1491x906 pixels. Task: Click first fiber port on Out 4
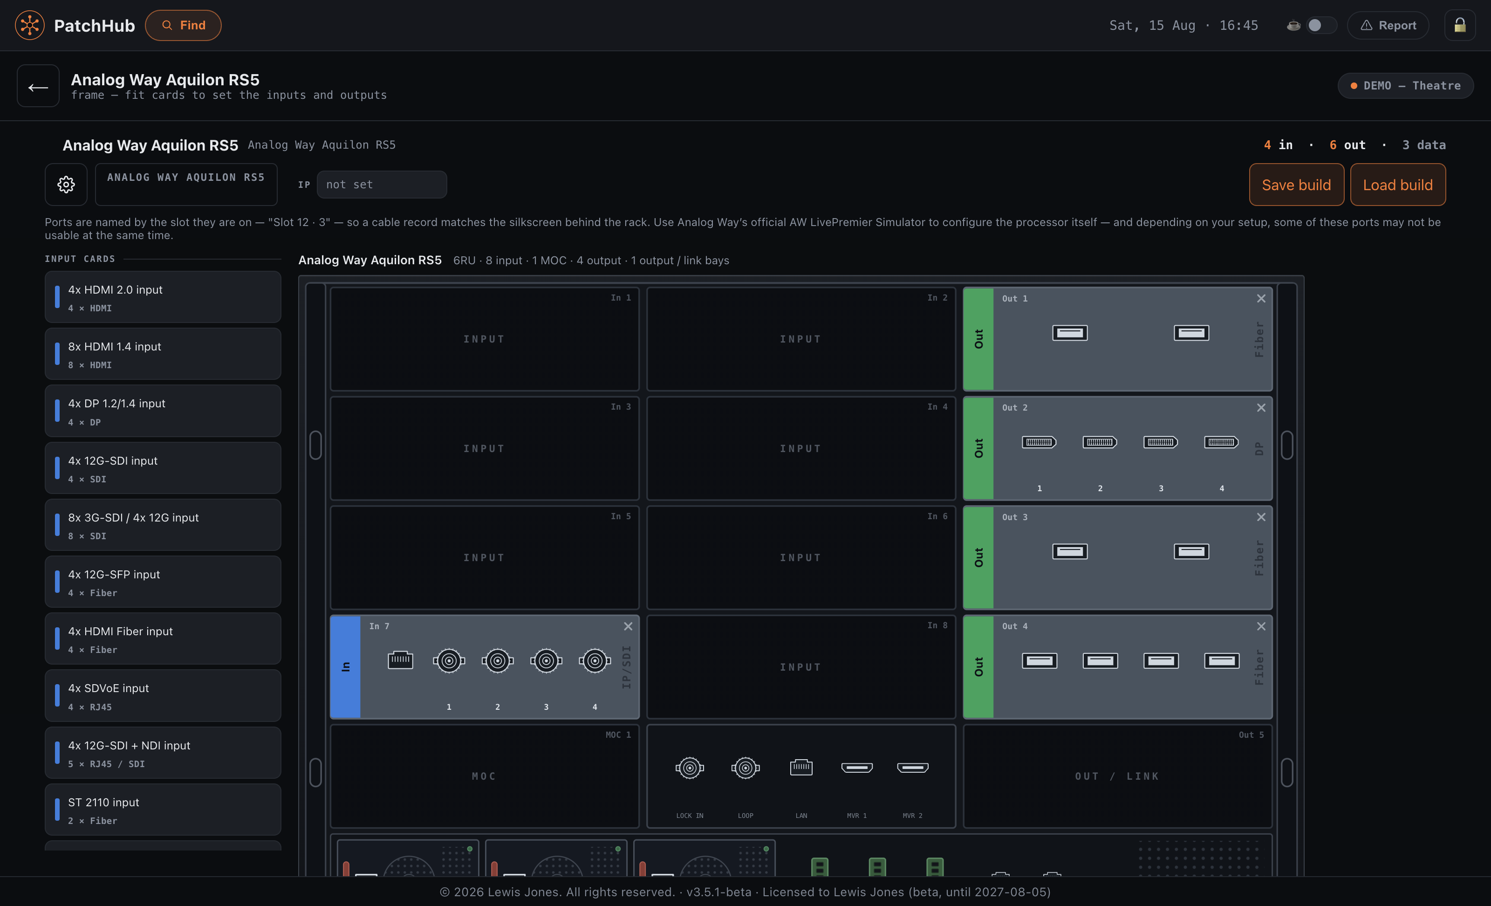(1040, 661)
